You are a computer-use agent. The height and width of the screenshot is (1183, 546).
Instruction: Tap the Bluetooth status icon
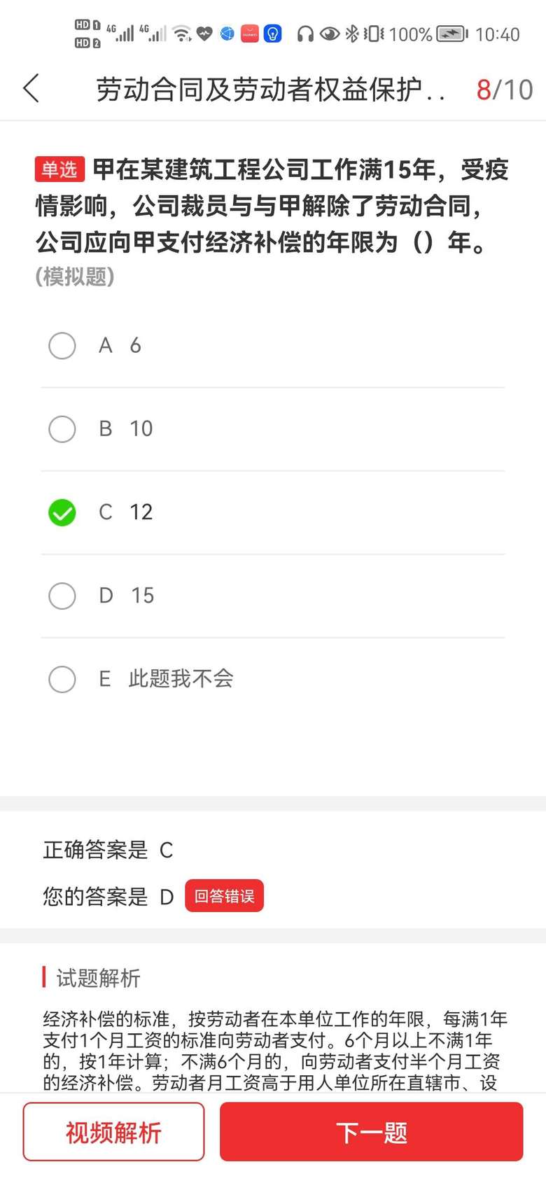[352, 34]
